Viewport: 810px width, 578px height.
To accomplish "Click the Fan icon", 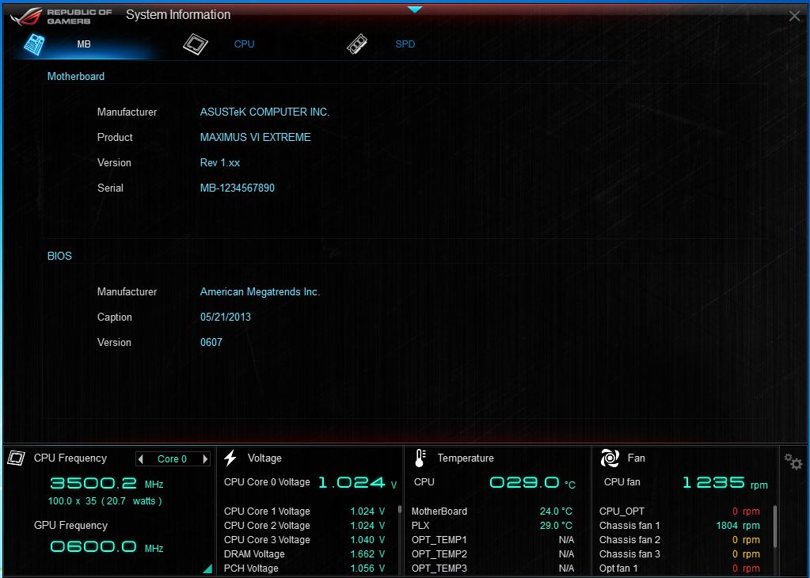I will coord(610,458).
